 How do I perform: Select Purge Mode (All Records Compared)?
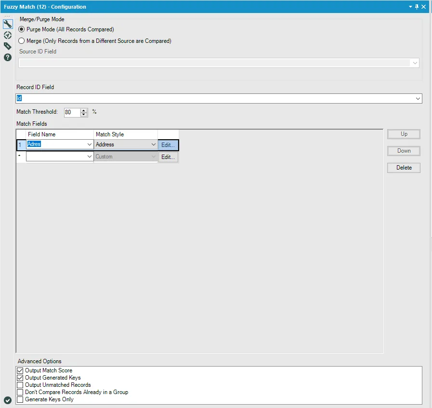click(x=22, y=29)
